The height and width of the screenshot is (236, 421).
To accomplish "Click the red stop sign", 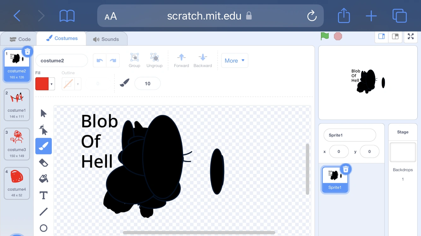I will click(338, 36).
